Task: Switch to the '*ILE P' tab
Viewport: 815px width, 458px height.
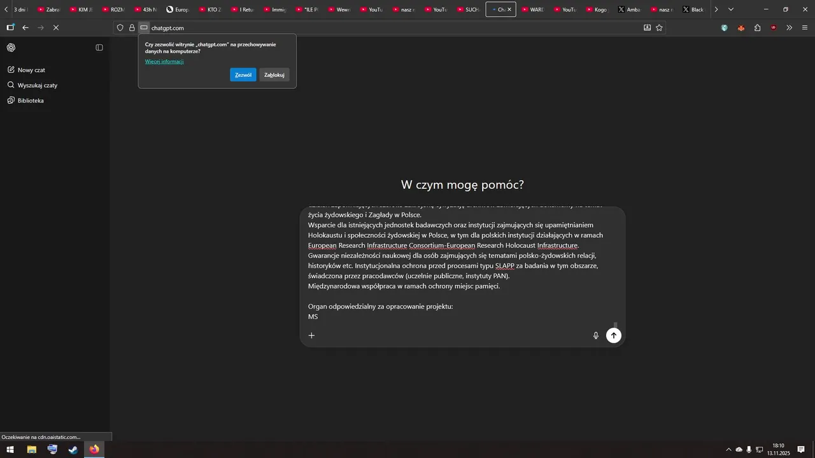Action: pos(307,10)
